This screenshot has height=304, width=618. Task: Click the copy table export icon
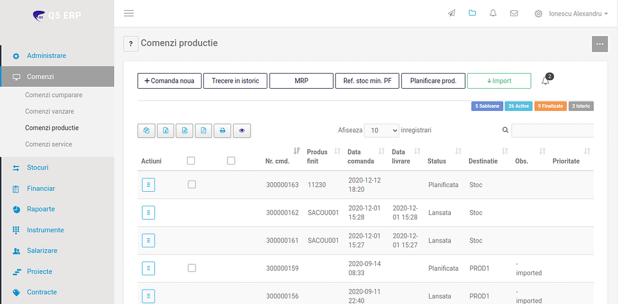(147, 131)
